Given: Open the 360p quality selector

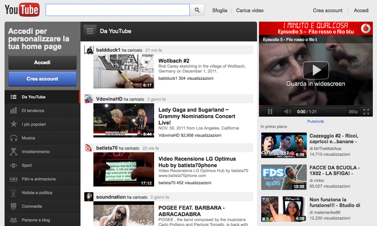Looking at the screenshot, I should 353,112.
